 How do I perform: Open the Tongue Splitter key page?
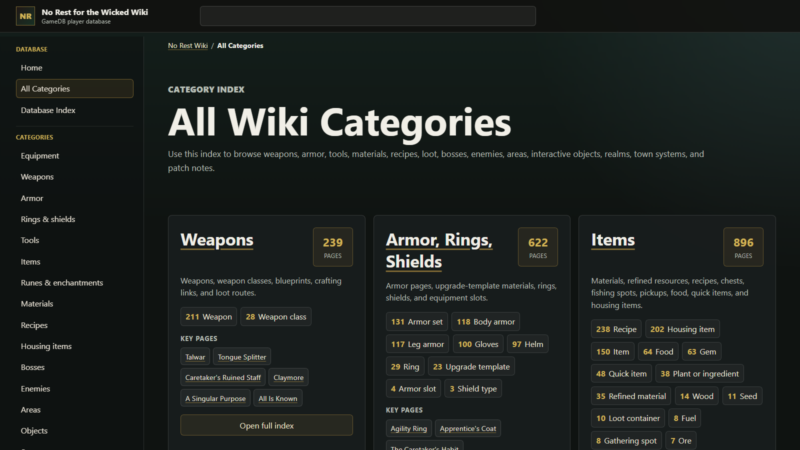click(242, 357)
